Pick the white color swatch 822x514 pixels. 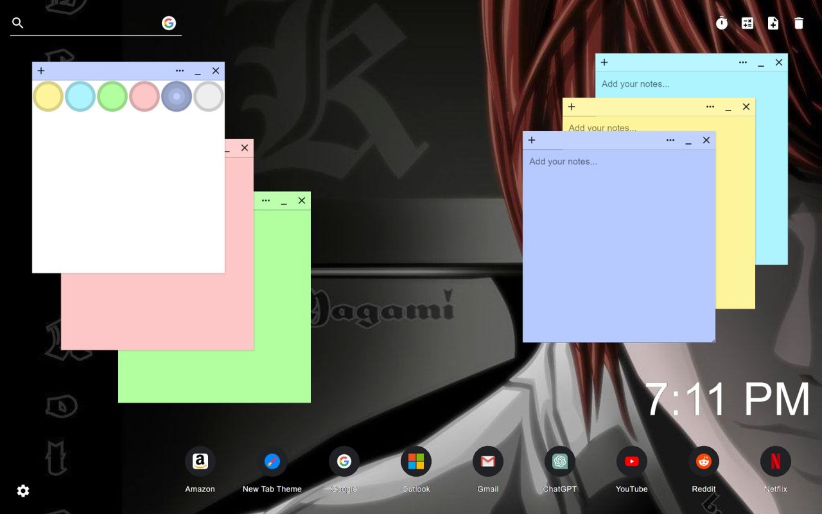point(209,96)
